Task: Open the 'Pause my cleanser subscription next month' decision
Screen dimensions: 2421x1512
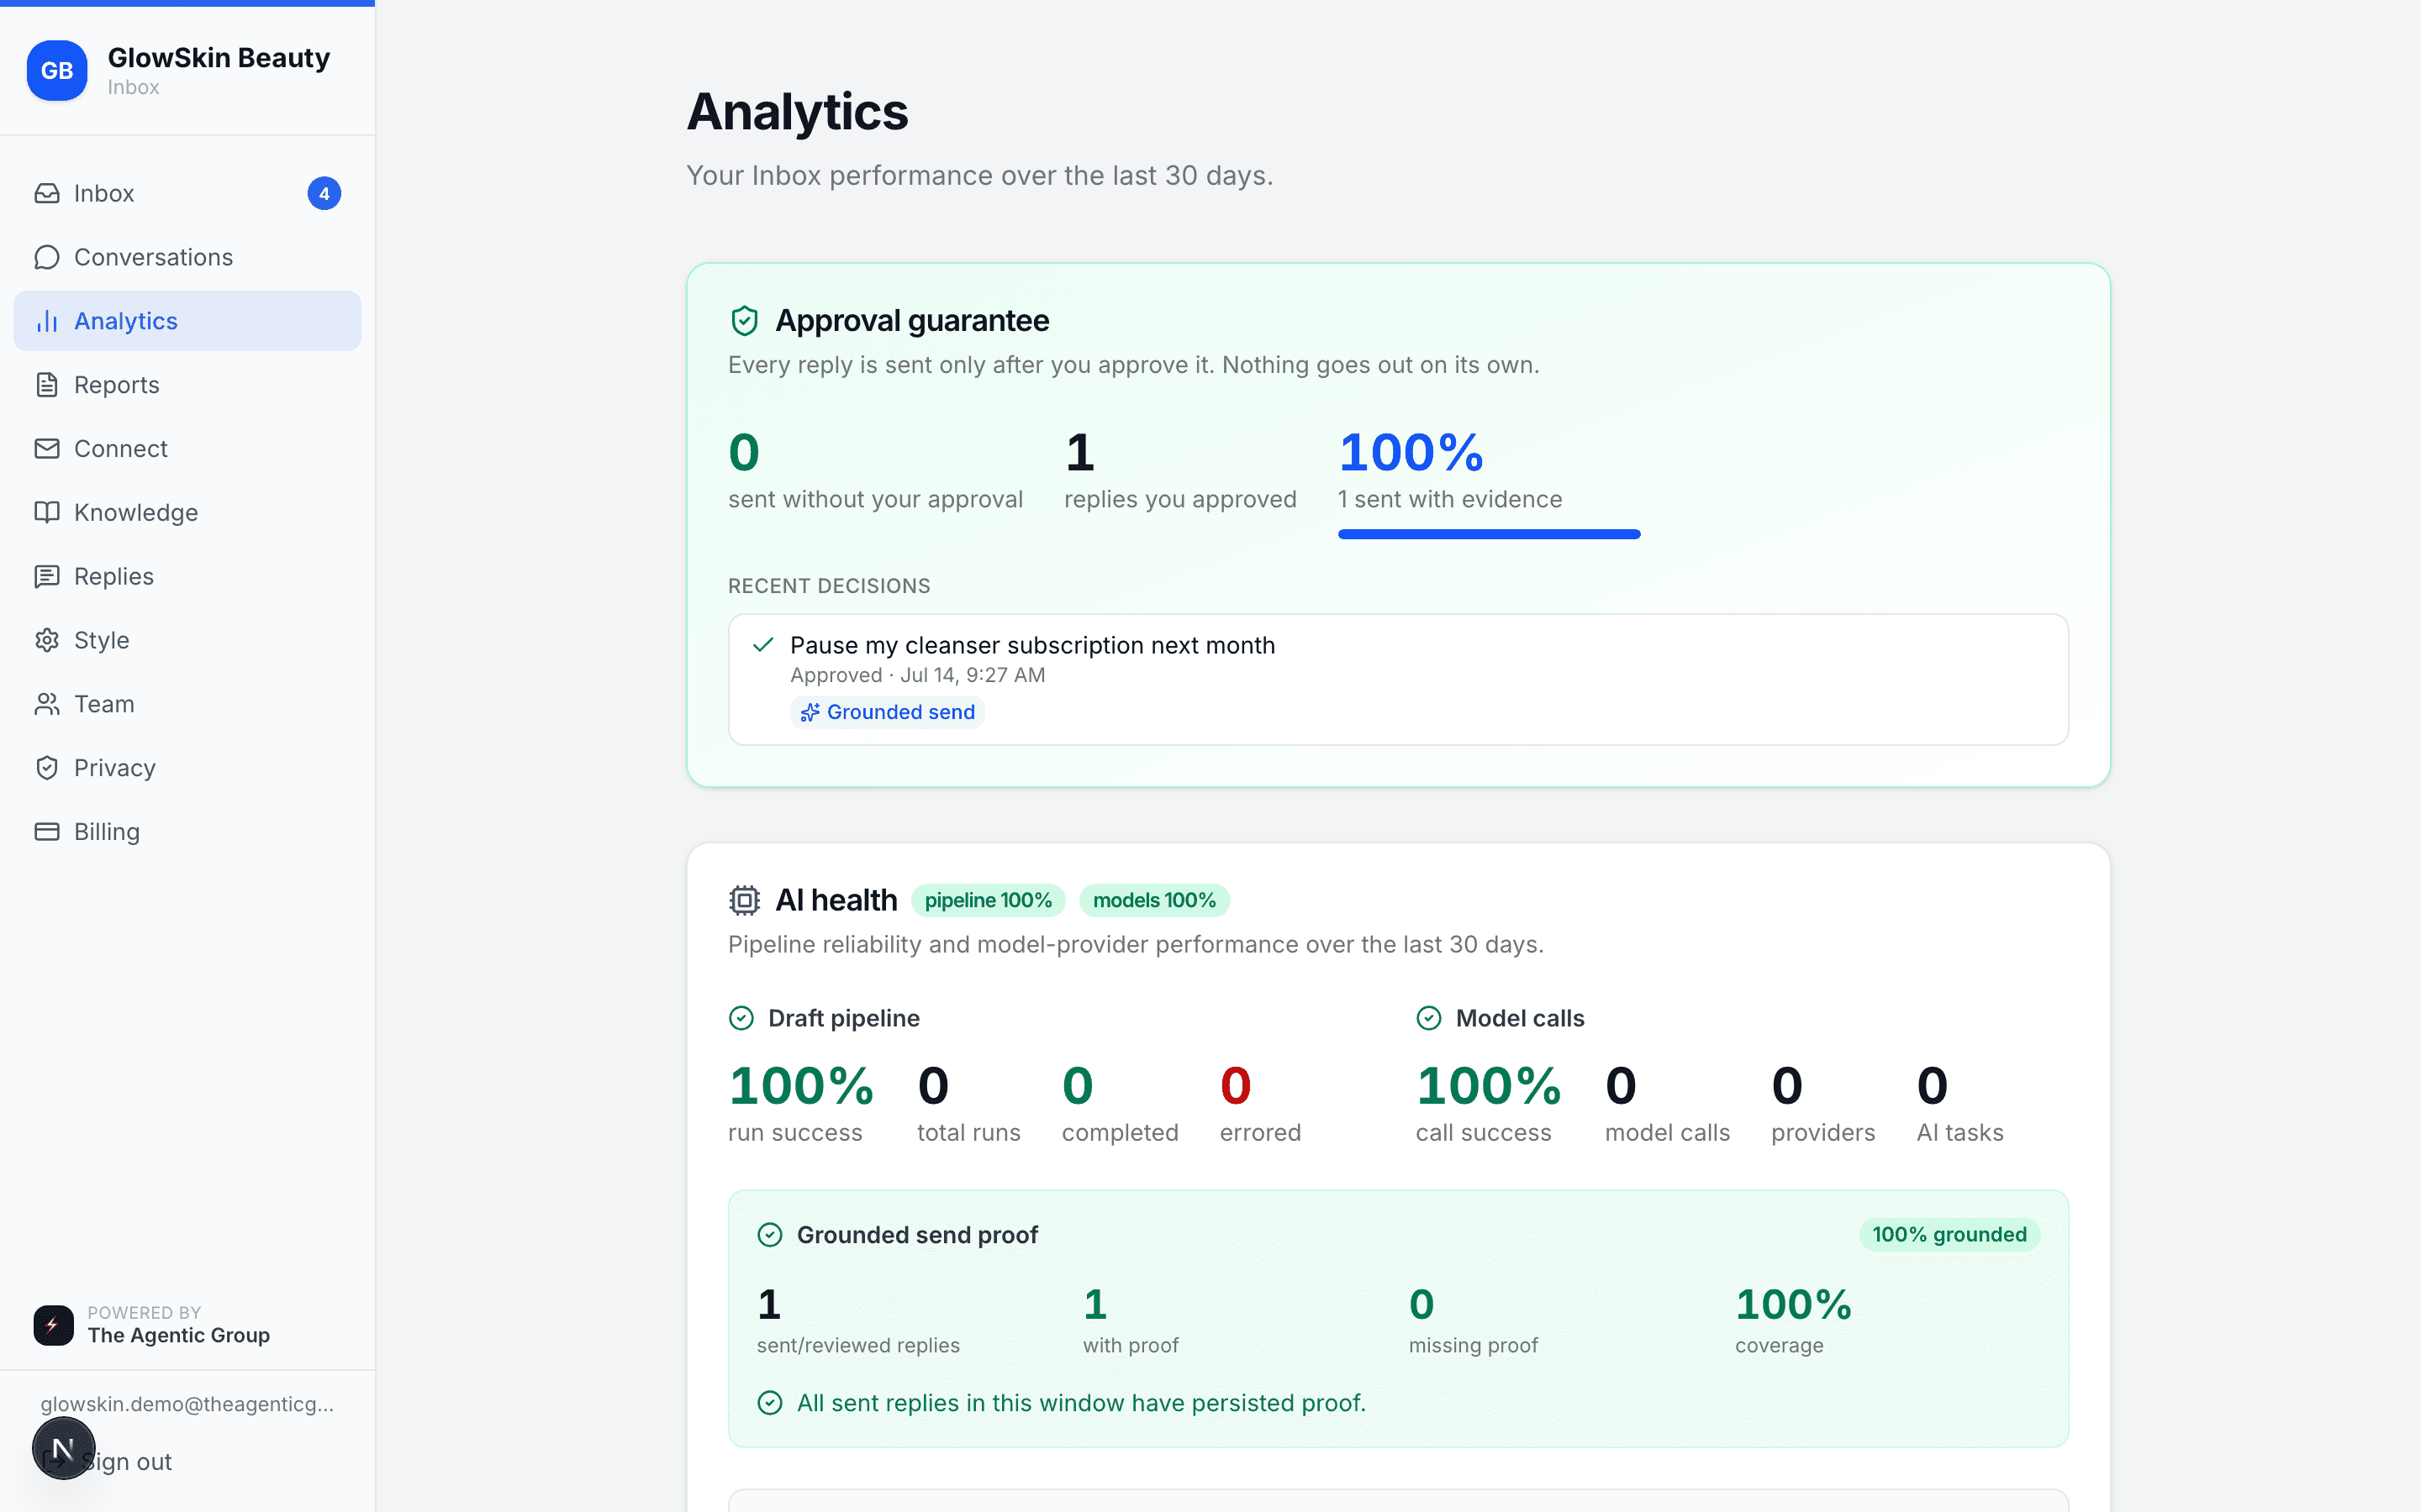Action: 1398,679
